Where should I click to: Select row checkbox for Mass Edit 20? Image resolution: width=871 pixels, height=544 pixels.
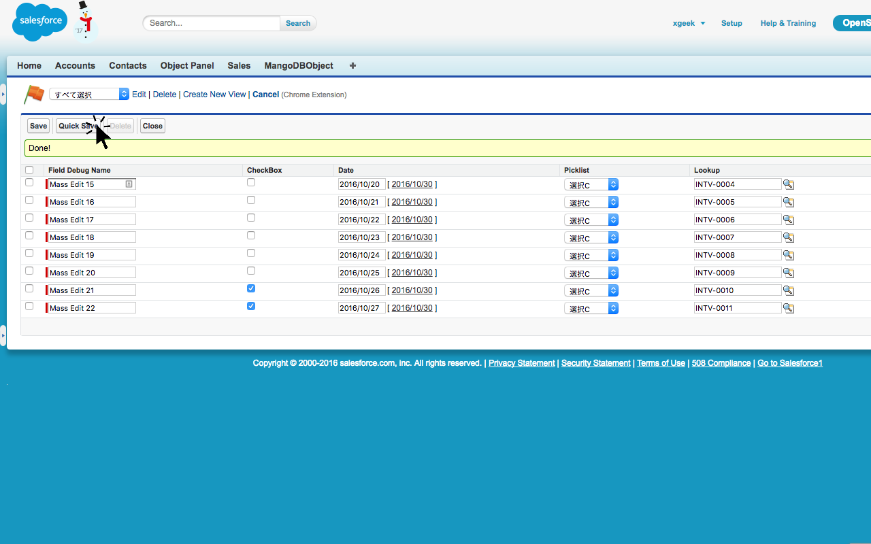[x=29, y=271]
